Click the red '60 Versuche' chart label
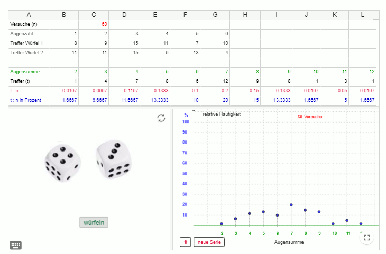Screen dimensions: 386x254 309,117
